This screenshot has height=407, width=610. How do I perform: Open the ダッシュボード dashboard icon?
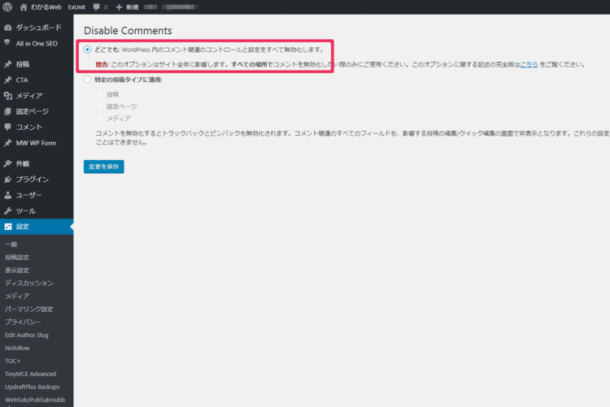tap(7, 28)
